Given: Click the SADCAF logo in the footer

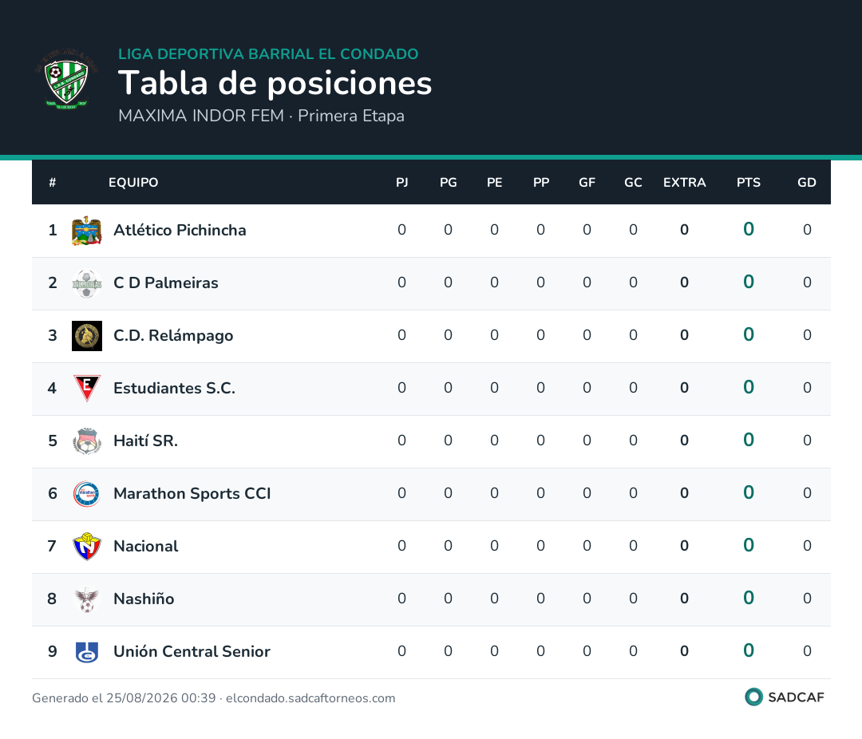Looking at the screenshot, I should (x=785, y=698).
